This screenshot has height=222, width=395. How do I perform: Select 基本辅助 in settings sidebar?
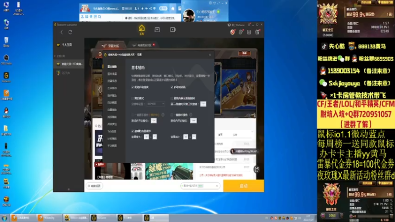point(112,67)
